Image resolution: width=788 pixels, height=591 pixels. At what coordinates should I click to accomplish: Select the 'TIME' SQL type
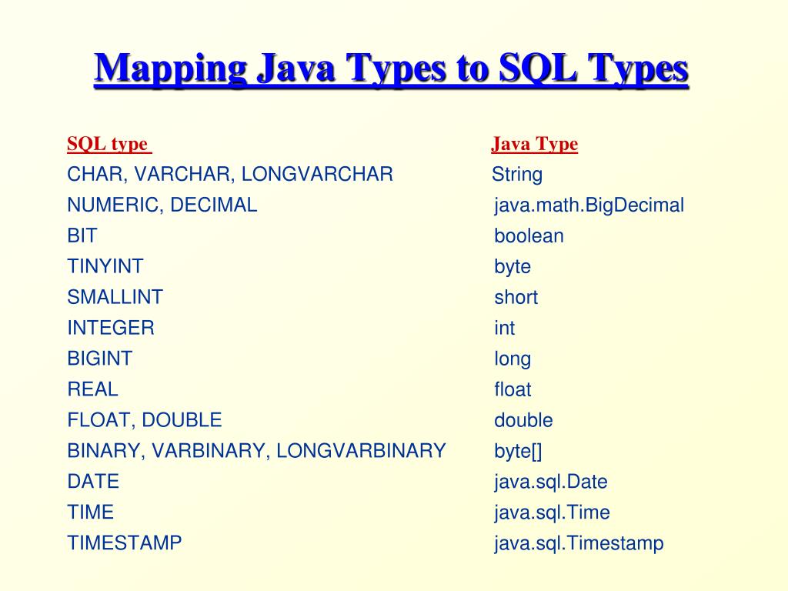[x=91, y=512]
